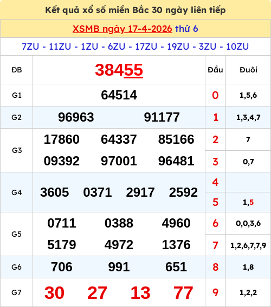The height and width of the screenshot is (307, 271).
Task: Select G5 number 4972
Action: pos(119,245)
